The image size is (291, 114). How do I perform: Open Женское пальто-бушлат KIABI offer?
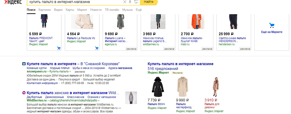(x=192, y=40)
